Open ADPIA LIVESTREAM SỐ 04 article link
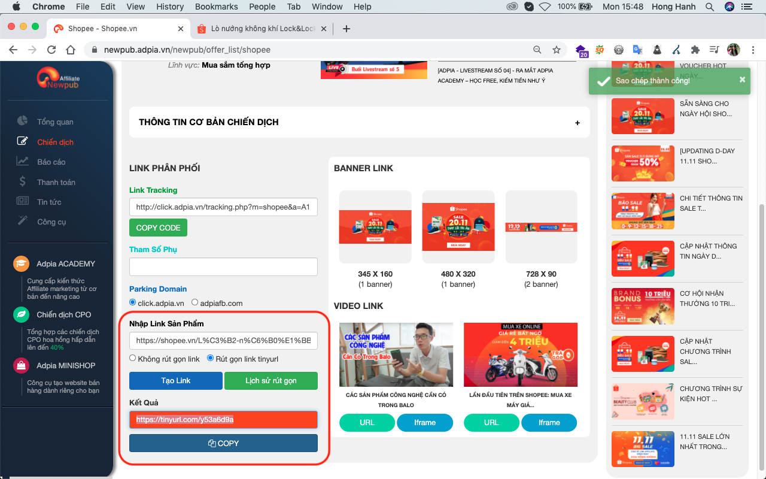Image resolution: width=766 pixels, height=479 pixels. pyautogui.click(x=495, y=75)
